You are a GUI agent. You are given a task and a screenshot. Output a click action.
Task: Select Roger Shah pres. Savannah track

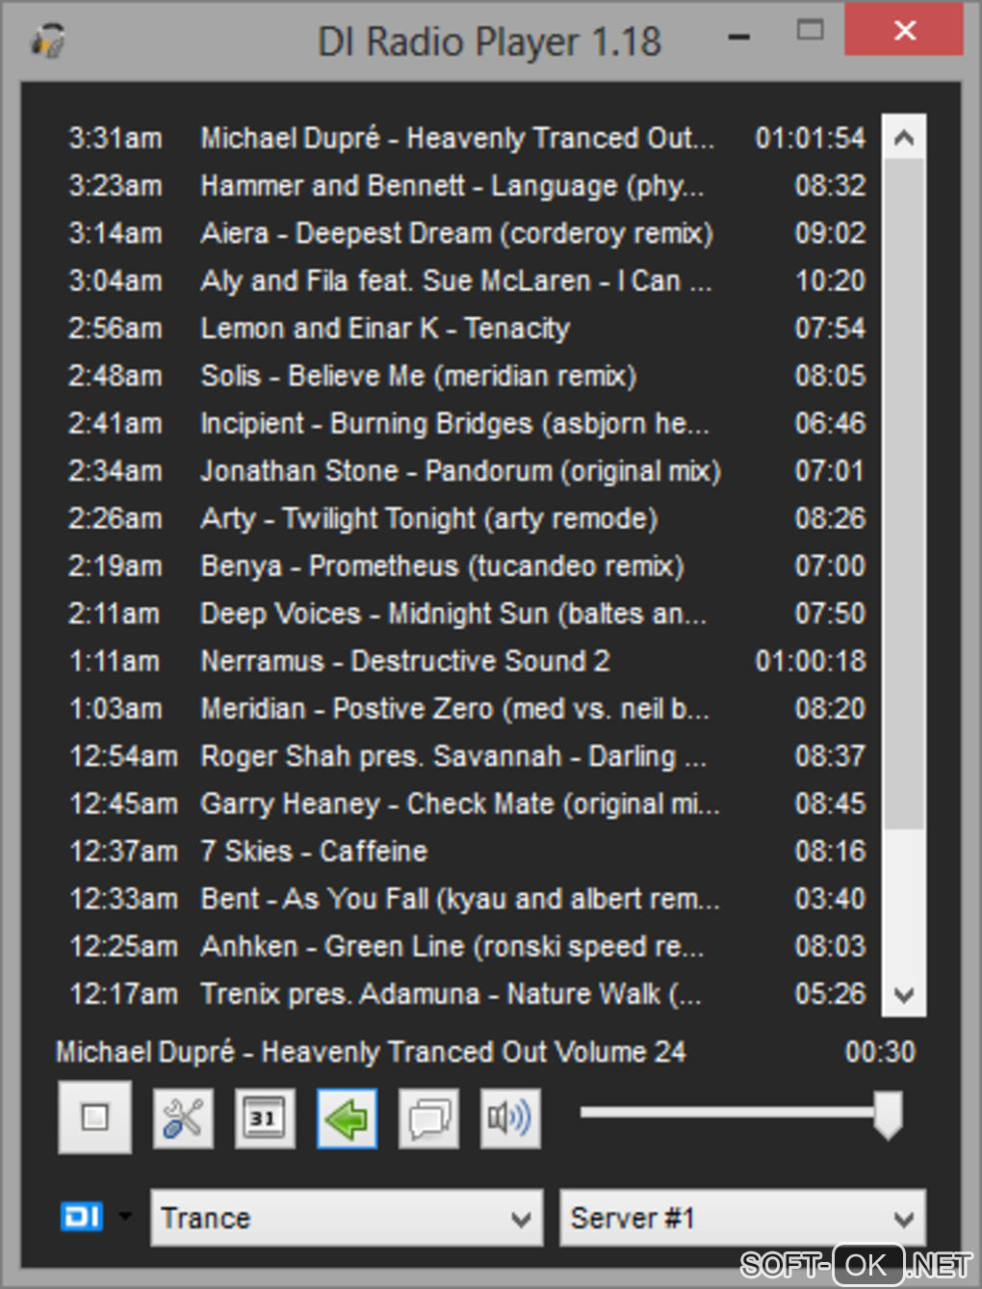tap(467, 755)
